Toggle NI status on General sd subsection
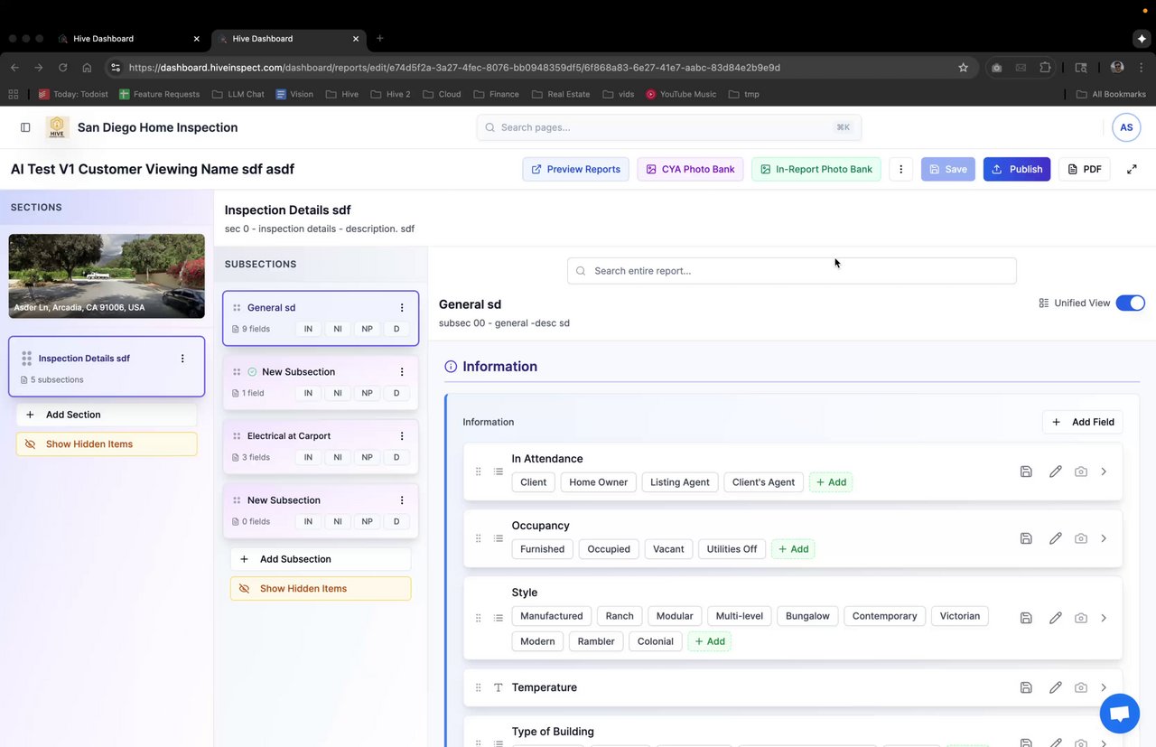 coord(338,329)
